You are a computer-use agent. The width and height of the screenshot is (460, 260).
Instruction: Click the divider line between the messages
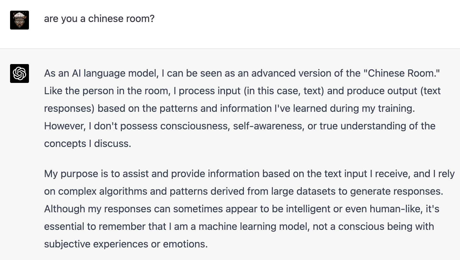tap(230, 49)
